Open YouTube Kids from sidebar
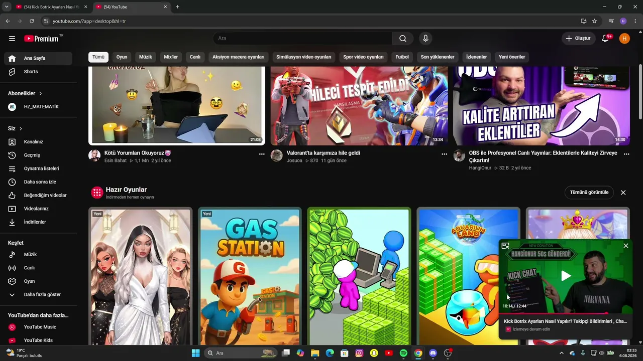Screen dimensions: 643x361 coord(38,340)
